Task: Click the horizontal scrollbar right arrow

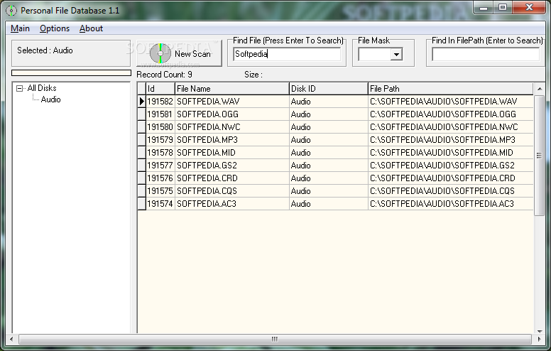Action: pos(540,340)
